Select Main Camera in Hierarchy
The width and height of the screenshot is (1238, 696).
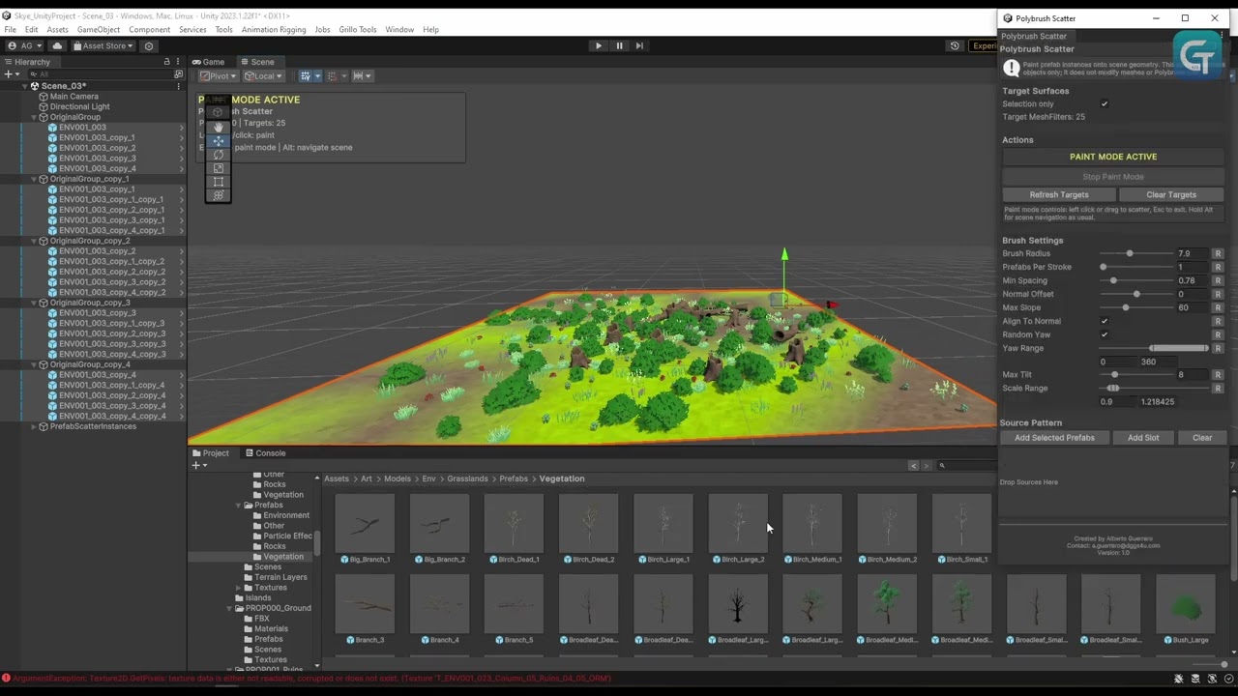click(74, 97)
